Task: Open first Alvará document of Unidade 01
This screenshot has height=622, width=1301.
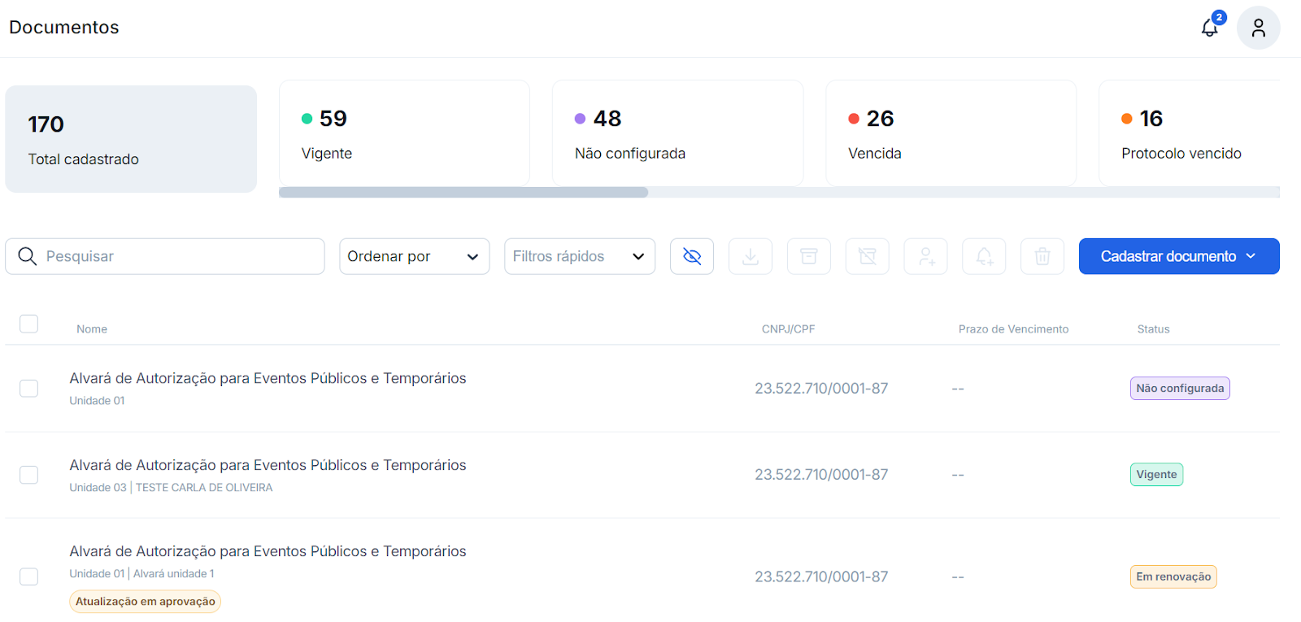Action: point(268,378)
